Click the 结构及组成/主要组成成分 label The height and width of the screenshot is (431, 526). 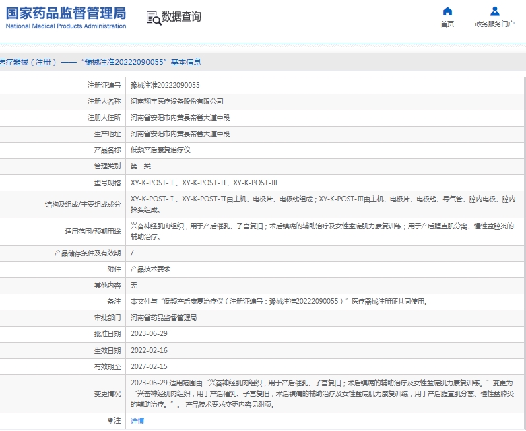point(83,204)
